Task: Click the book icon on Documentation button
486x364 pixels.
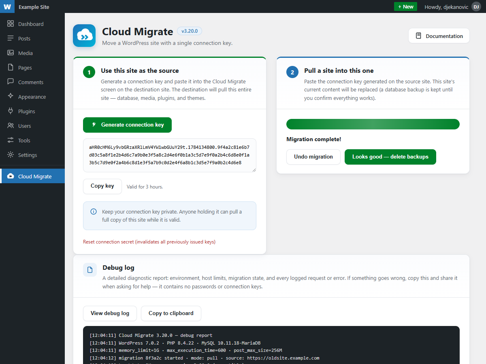Action: pyautogui.click(x=419, y=36)
